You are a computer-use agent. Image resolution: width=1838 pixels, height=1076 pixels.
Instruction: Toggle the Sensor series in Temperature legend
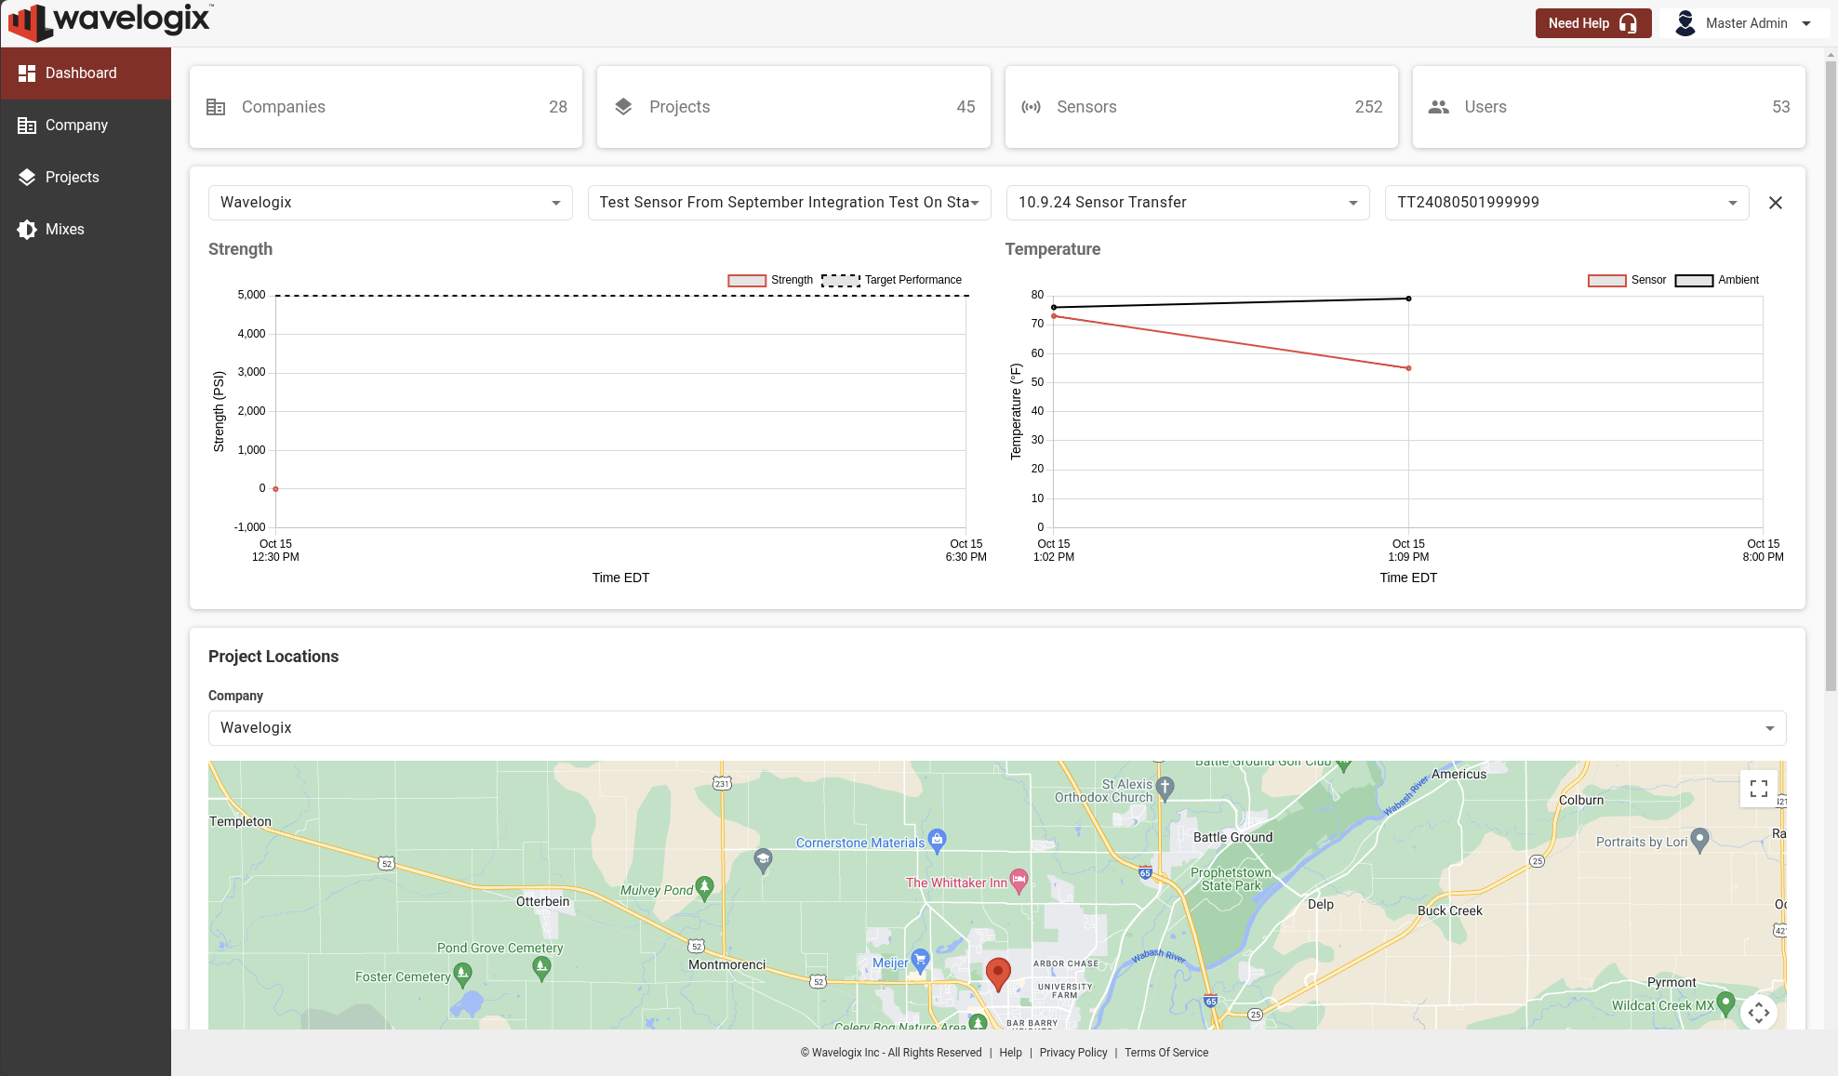point(1628,279)
